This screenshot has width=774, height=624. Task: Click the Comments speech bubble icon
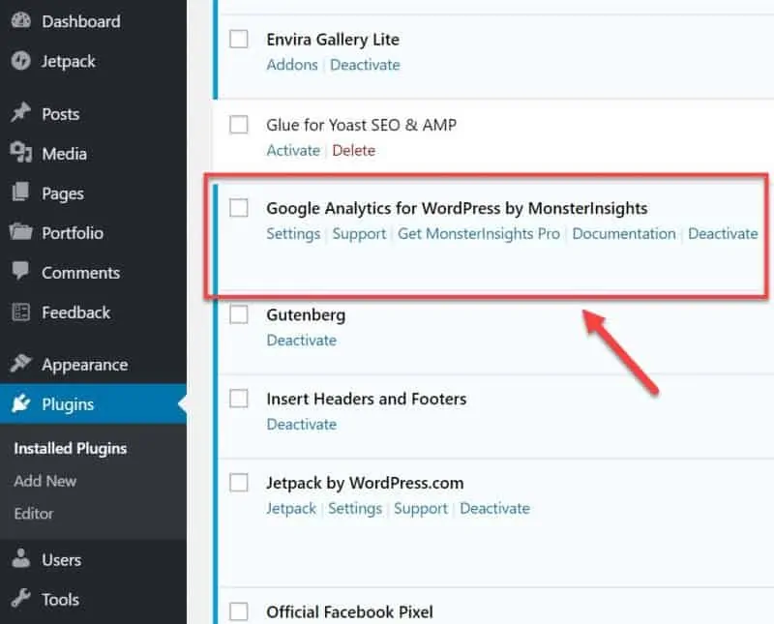coord(20,271)
